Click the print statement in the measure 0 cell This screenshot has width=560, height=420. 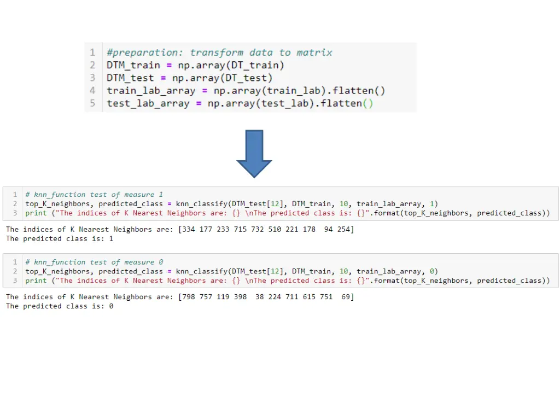pos(288,281)
